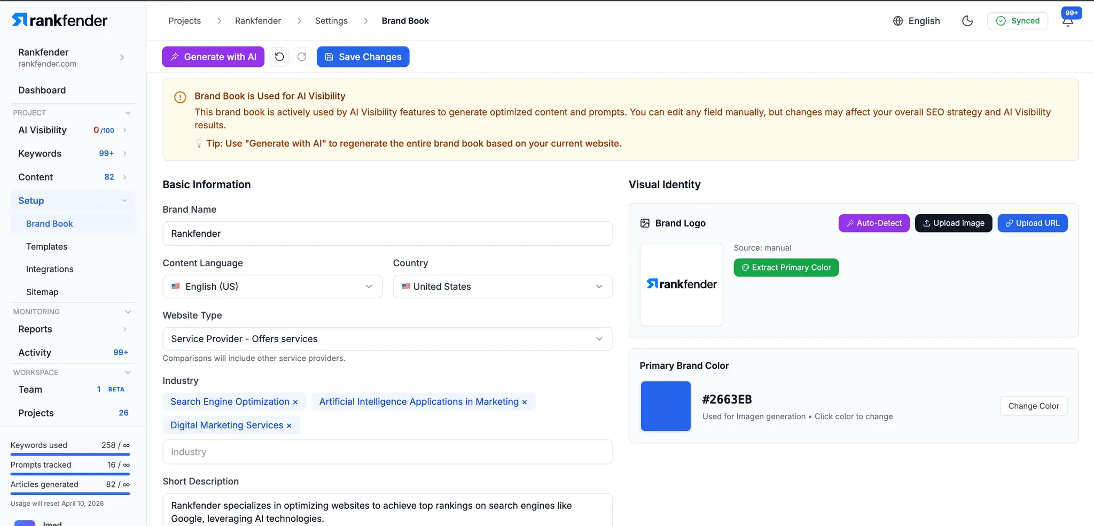Click the redo arrow icon in the toolbar
The image size is (1094, 526).
(x=302, y=57)
